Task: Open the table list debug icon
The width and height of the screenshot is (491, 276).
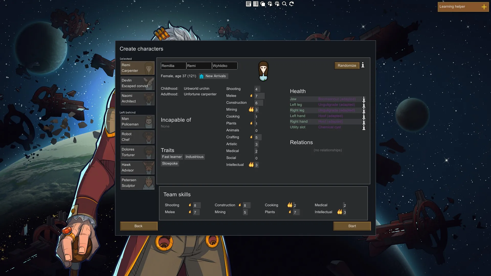Action: point(255,4)
